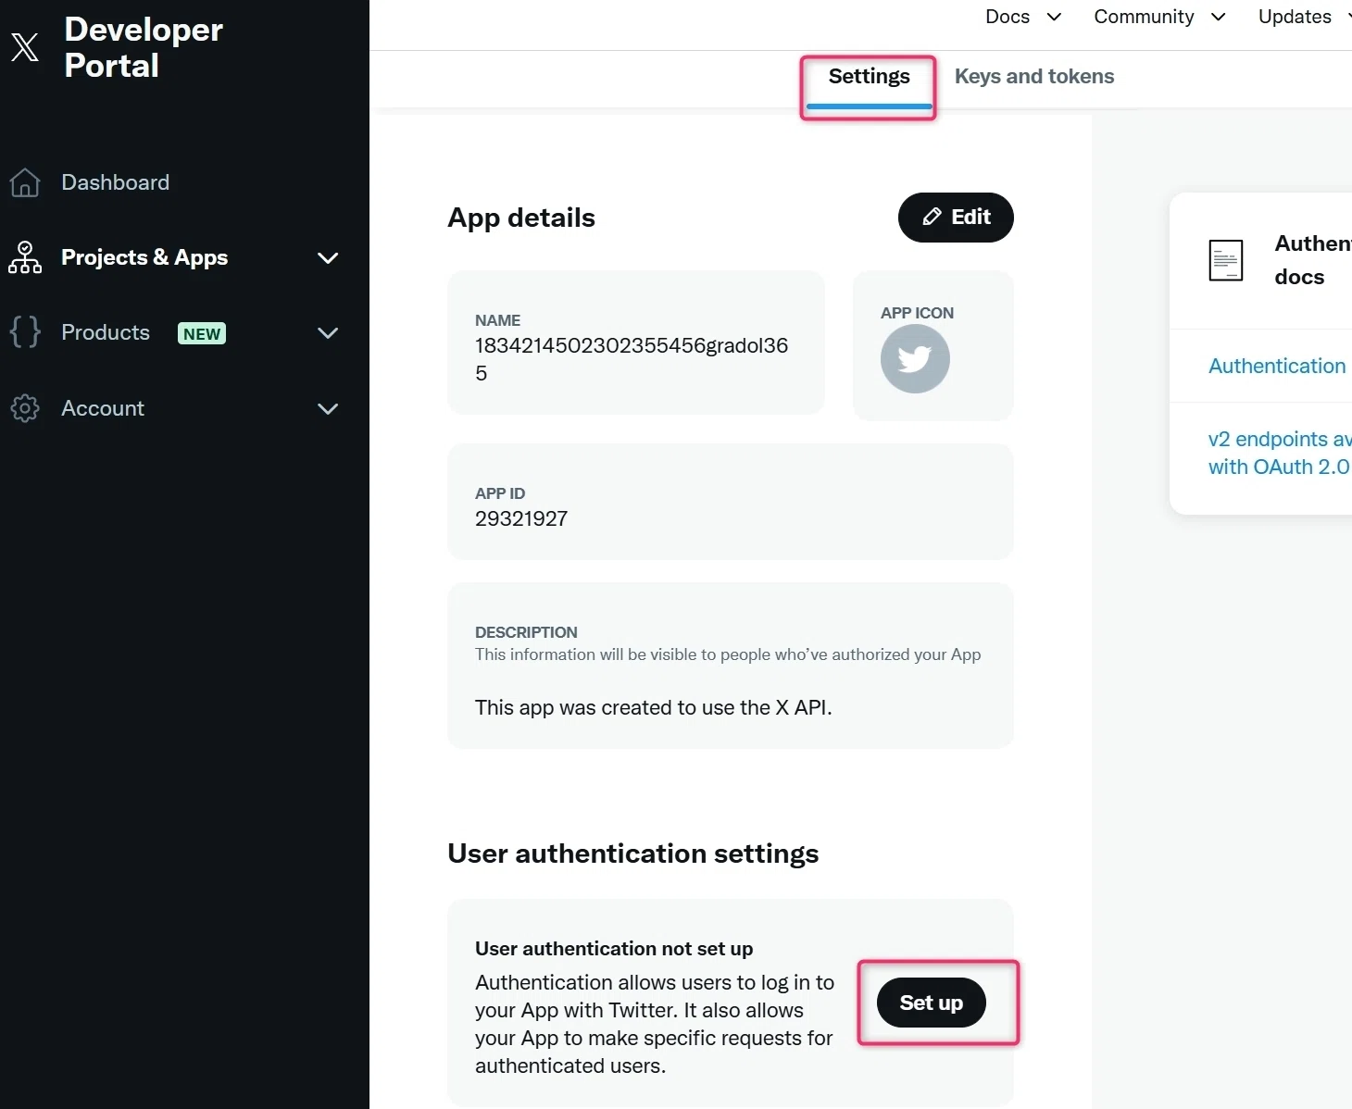
Task: Open the Docs dropdown menu
Action: click(x=1023, y=17)
